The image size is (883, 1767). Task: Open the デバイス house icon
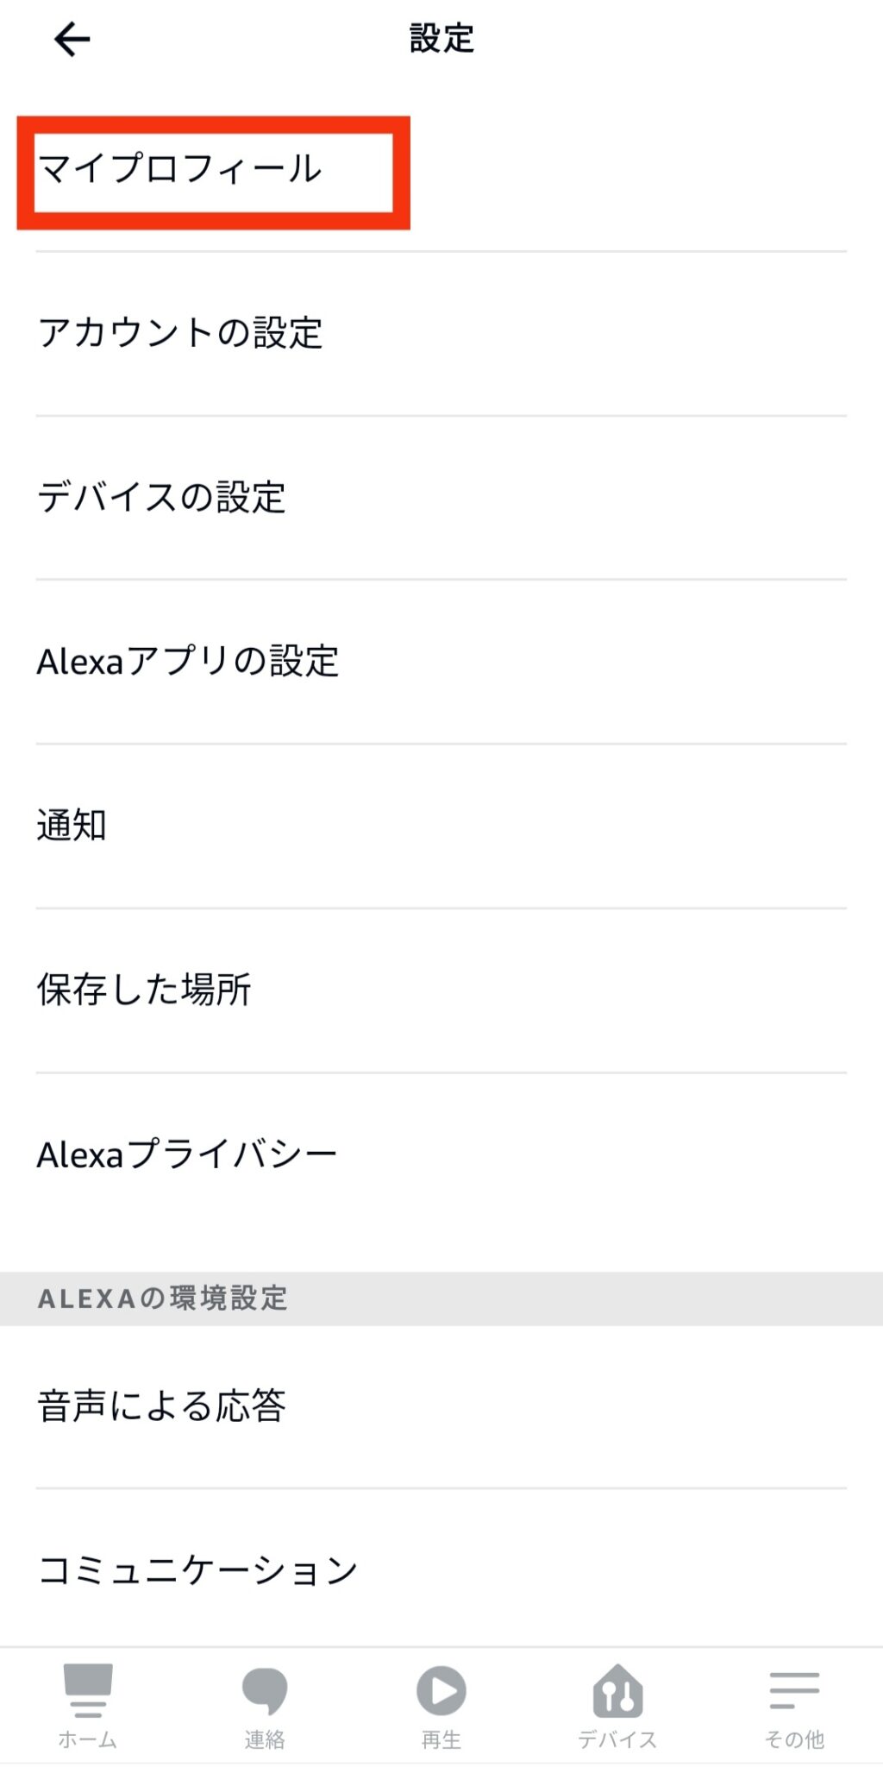[x=617, y=1690]
